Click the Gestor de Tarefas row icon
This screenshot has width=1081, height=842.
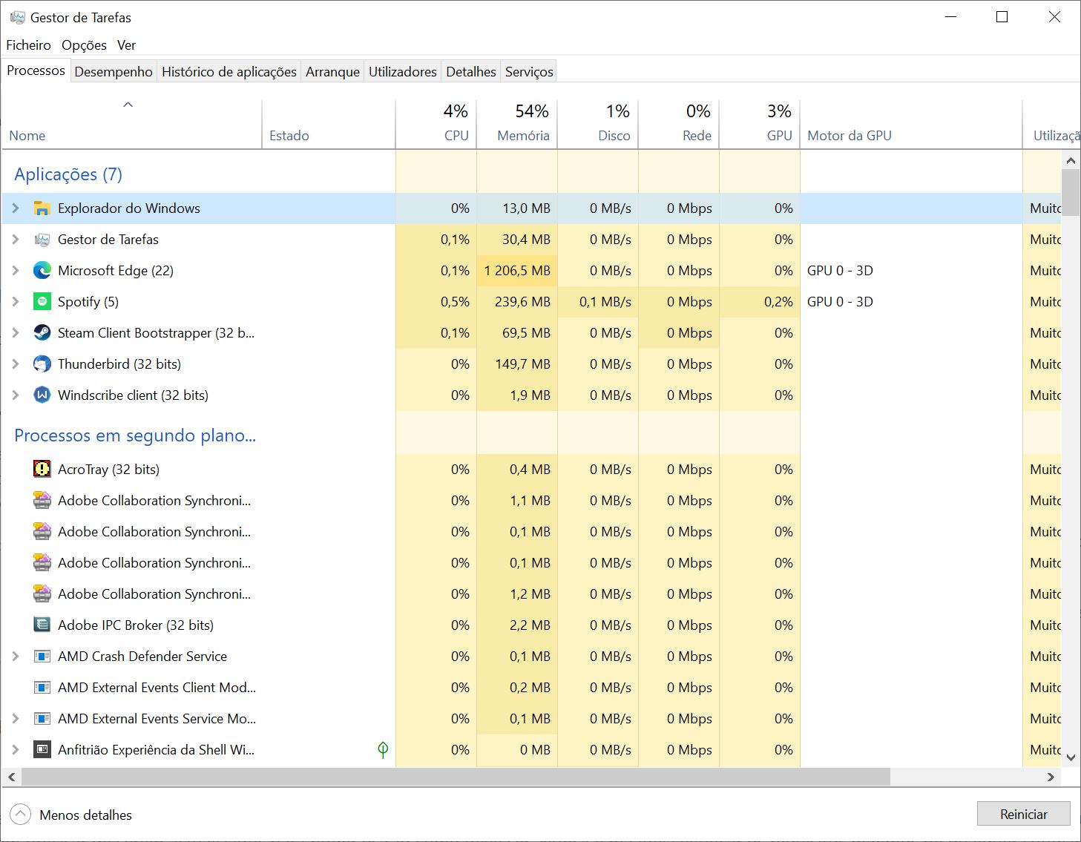42,240
